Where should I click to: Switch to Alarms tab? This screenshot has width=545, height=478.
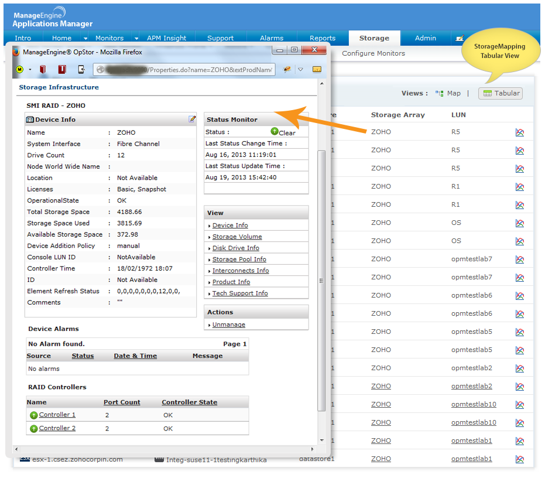coord(272,38)
